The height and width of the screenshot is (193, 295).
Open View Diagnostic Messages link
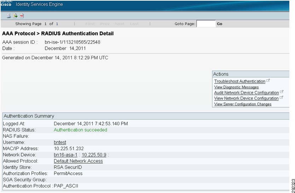click(236, 87)
